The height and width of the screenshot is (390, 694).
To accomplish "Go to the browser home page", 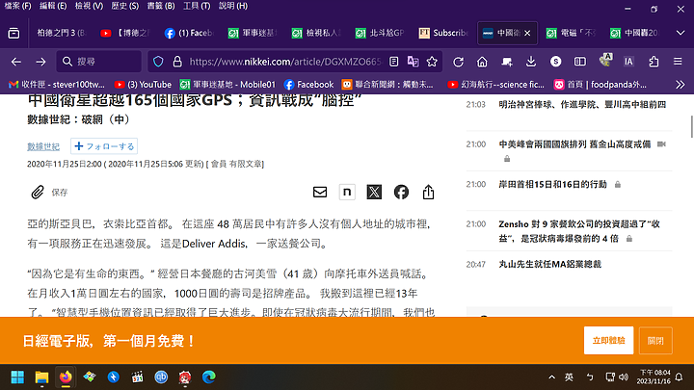I will (482, 62).
